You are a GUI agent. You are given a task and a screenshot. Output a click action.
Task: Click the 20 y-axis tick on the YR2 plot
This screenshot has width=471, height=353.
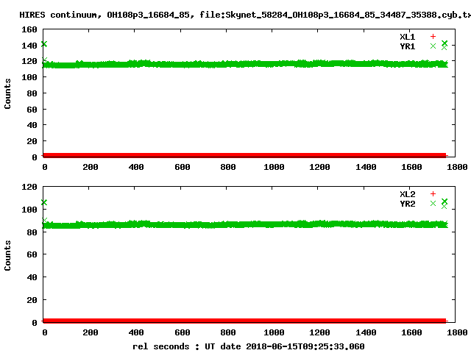[32, 300]
